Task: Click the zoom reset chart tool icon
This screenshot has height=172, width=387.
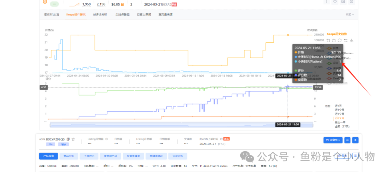Action: click(x=334, y=40)
